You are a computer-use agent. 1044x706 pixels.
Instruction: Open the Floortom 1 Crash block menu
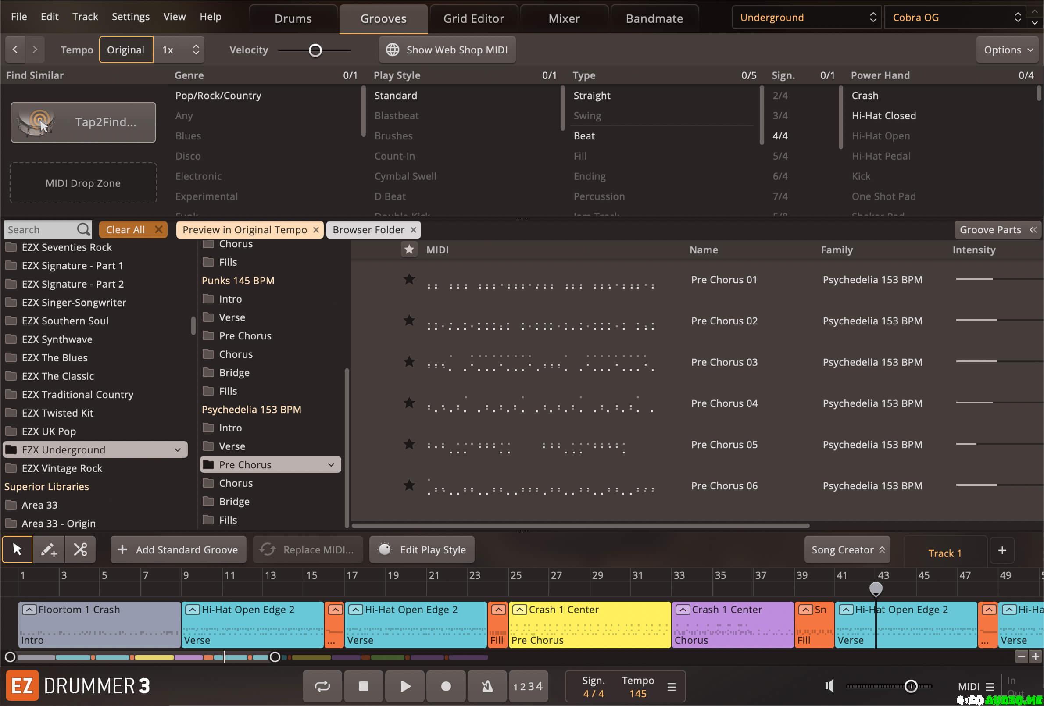pyautogui.click(x=29, y=610)
